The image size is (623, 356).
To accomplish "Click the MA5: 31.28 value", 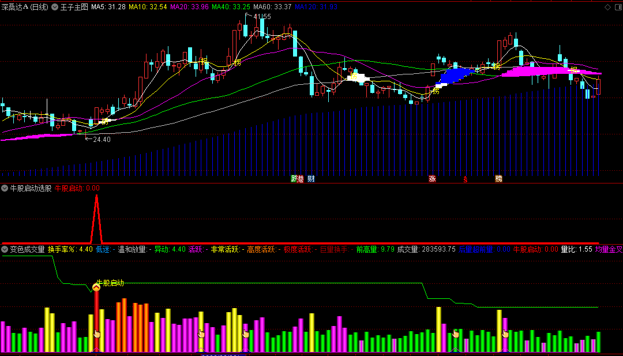I will point(108,7).
